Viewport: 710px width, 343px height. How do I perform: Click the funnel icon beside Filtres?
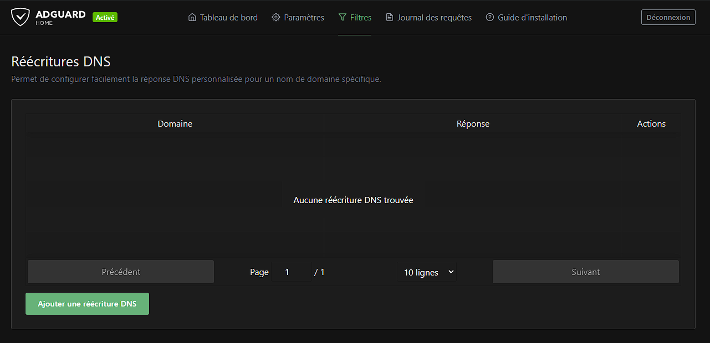coord(342,17)
